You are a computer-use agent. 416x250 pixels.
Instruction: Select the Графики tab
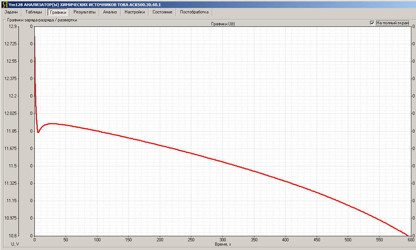[x=58, y=12]
